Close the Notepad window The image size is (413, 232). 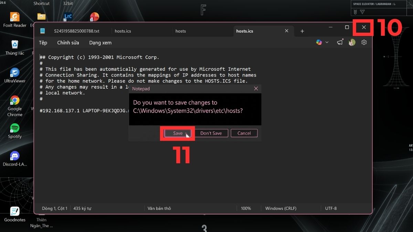(x=364, y=27)
